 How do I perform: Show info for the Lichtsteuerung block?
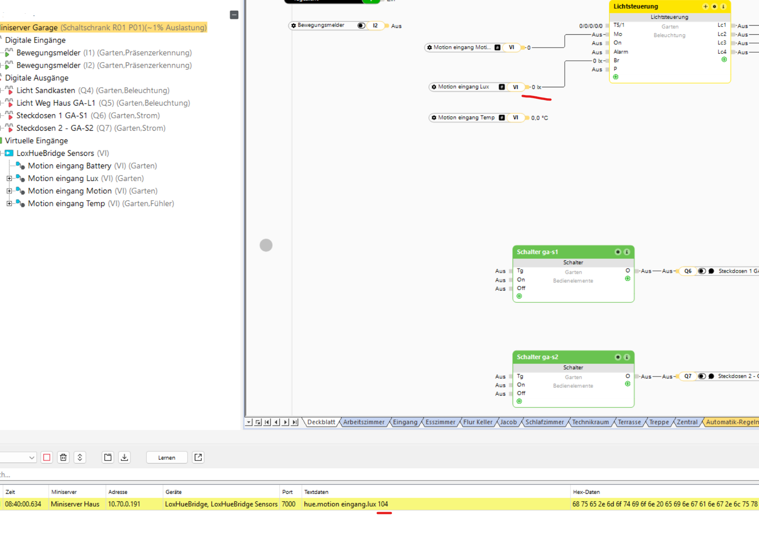tap(723, 6)
